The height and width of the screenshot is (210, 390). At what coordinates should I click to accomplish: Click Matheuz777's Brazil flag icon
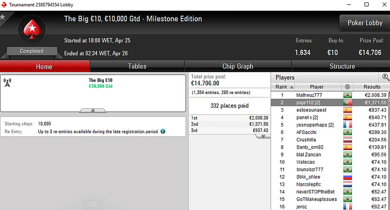347,95
